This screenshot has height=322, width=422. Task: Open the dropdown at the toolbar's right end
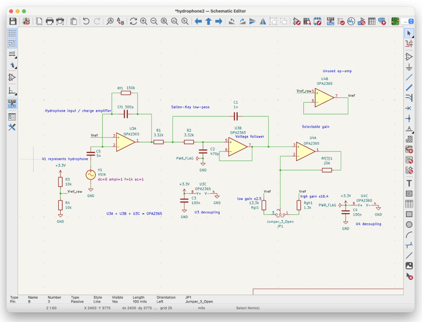point(407,21)
